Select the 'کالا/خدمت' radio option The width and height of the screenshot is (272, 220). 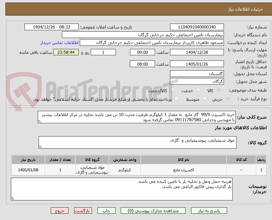173,90
